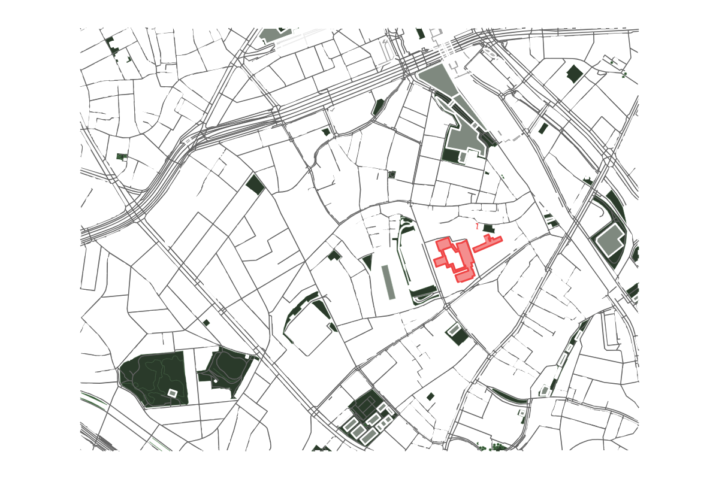Click the gray rounded-square building near the right edge

(x=610, y=240)
